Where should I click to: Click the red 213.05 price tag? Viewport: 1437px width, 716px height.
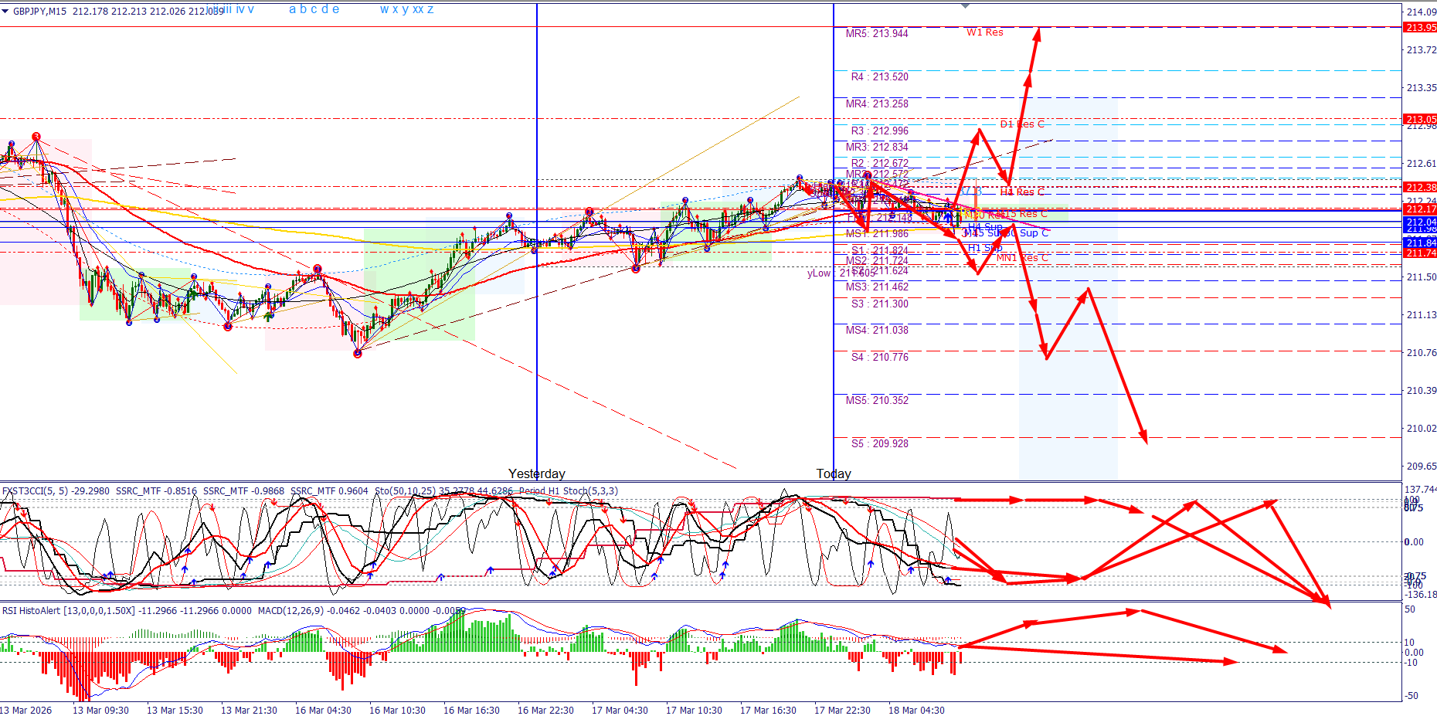click(1420, 119)
